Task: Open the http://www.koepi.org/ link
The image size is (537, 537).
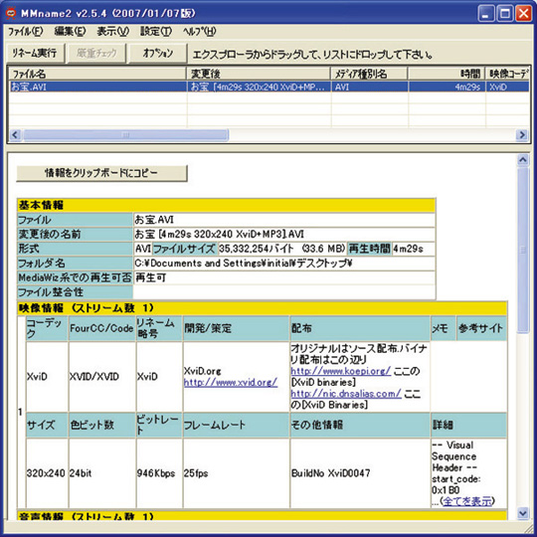Action: pos(341,371)
